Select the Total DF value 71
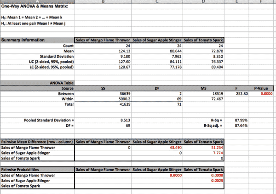276x194 pixels. tap(157, 104)
